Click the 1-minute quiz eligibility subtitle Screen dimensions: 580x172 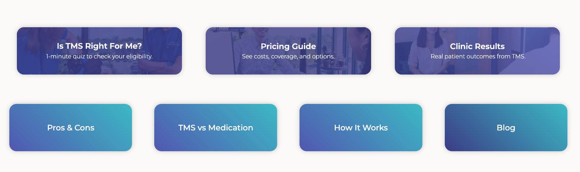(99, 57)
